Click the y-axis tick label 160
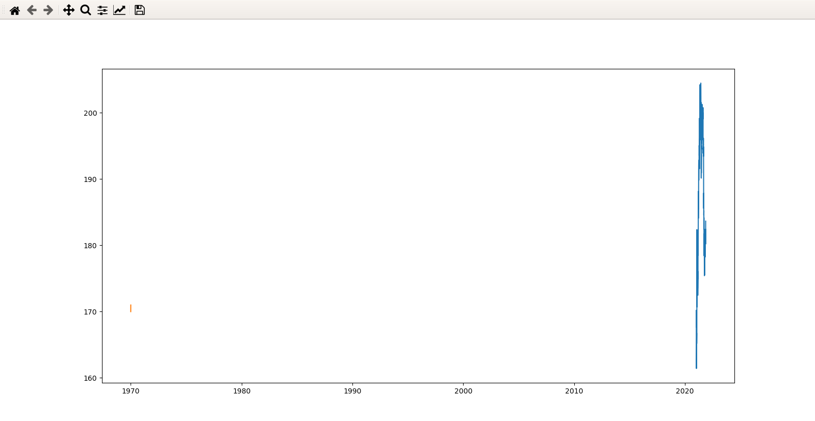Image resolution: width=815 pixels, height=421 pixels. click(90, 378)
